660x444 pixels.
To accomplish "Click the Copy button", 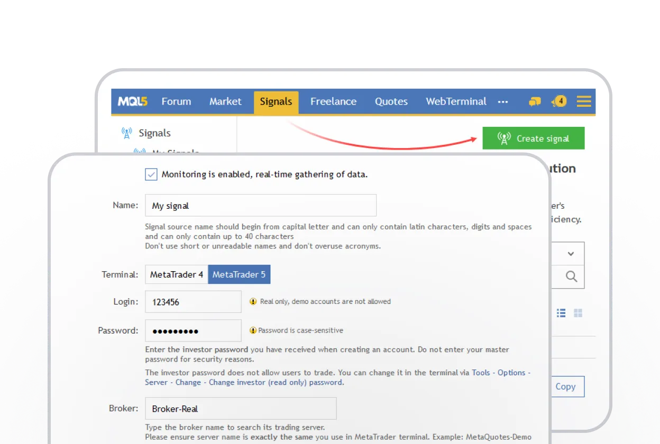I will tap(565, 386).
